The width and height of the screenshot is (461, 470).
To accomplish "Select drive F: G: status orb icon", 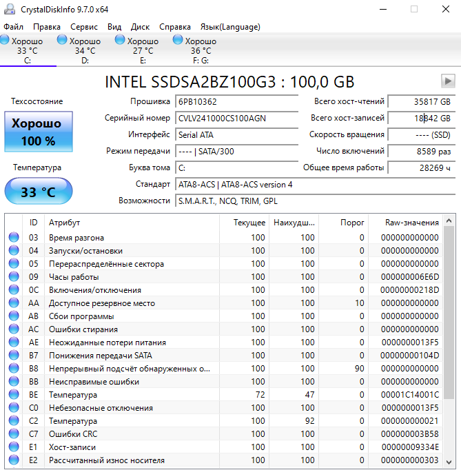I will click(x=178, y=41).
